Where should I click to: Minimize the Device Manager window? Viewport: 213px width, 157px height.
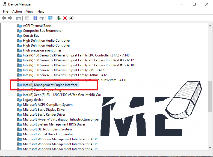pos(182,4)
